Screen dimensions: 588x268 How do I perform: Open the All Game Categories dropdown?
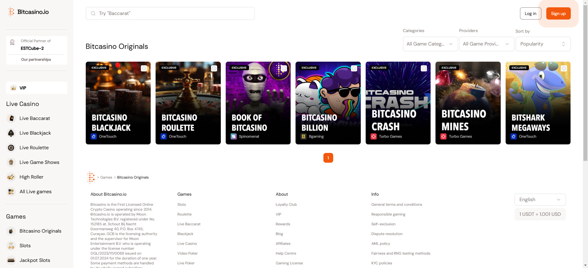coord(430,44)
